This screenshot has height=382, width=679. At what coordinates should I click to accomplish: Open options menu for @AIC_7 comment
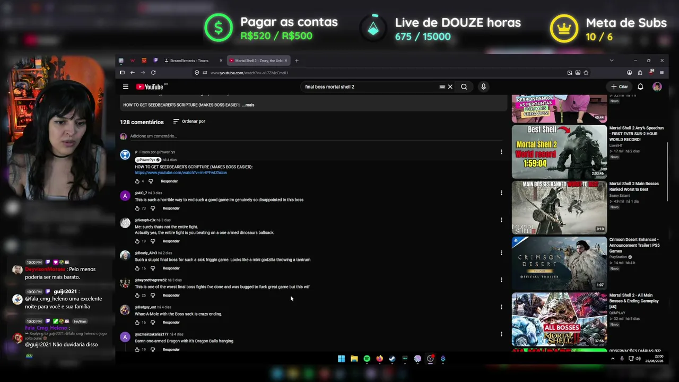click(501, 193)
